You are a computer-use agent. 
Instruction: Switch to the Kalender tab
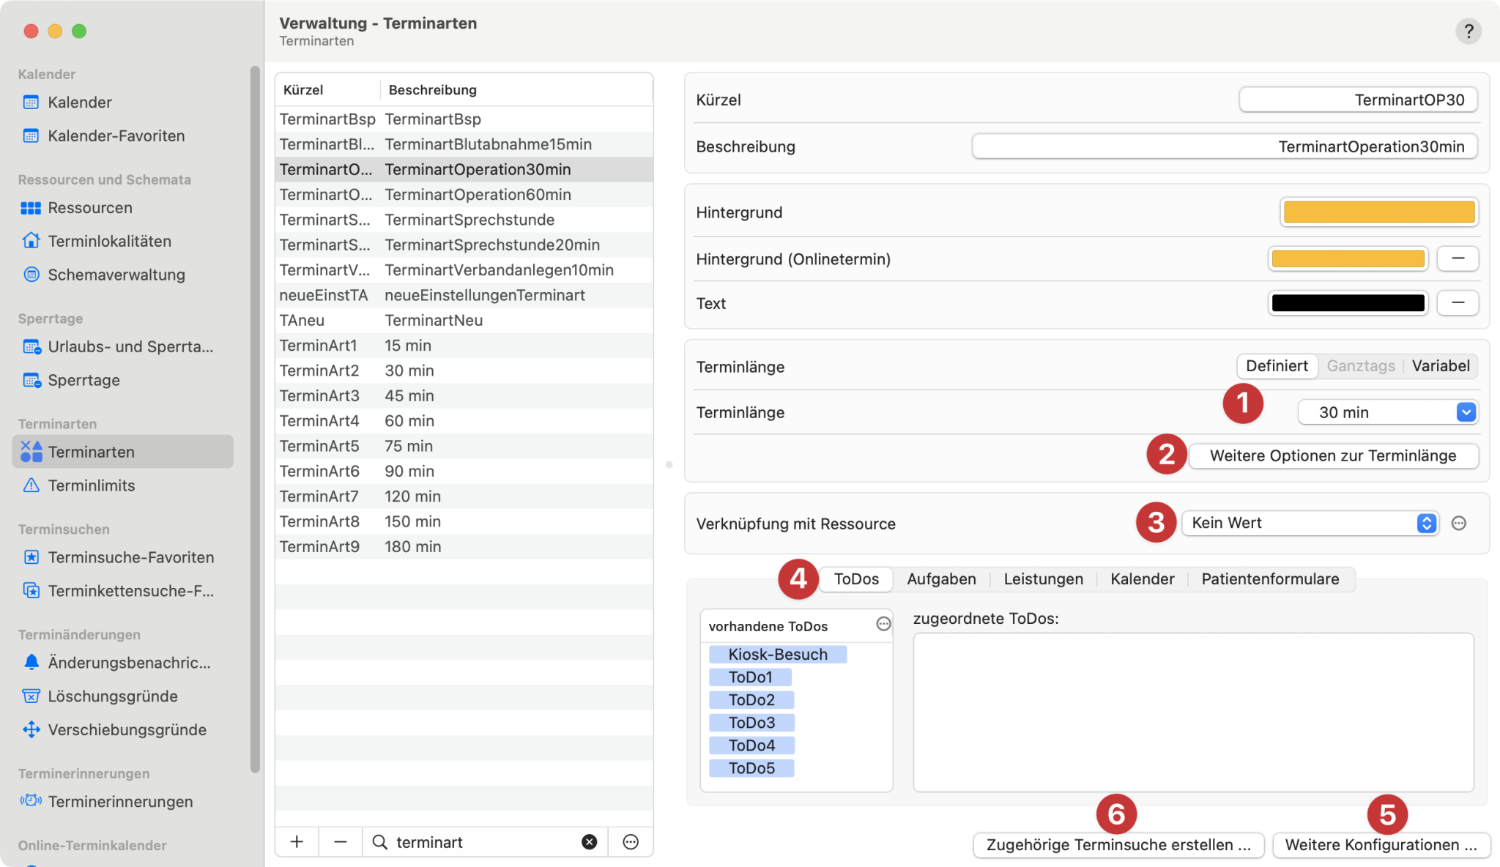pos(1142,578)
